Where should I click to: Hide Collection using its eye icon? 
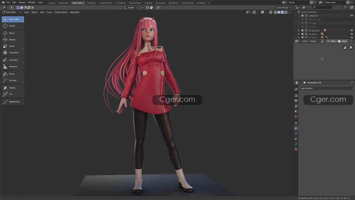pos(352,16)
